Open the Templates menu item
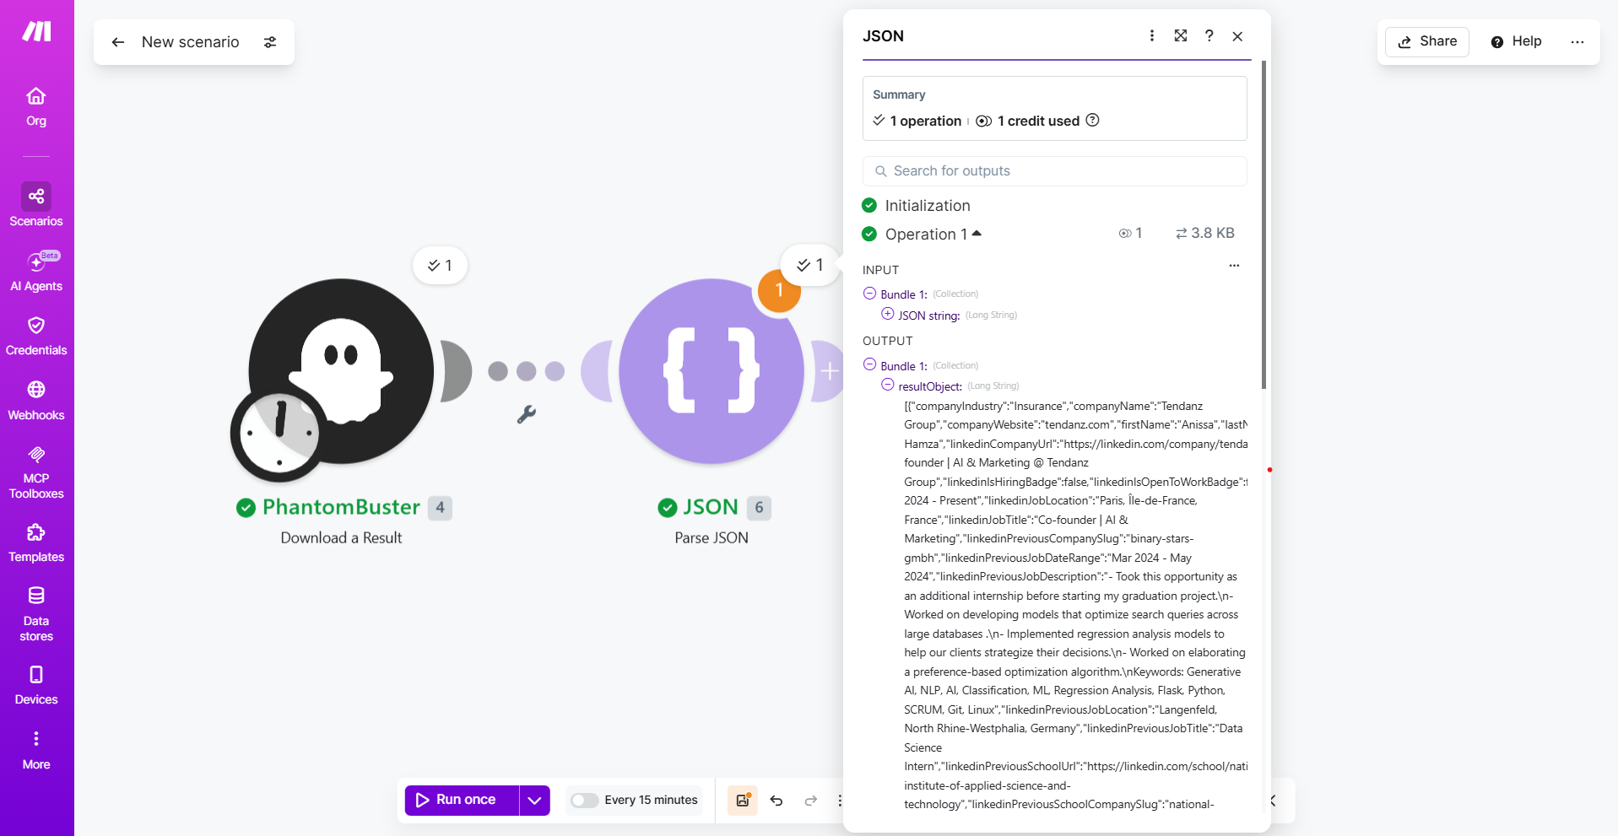The height and width of the screenshot is (836, 1618). (36, 542)
